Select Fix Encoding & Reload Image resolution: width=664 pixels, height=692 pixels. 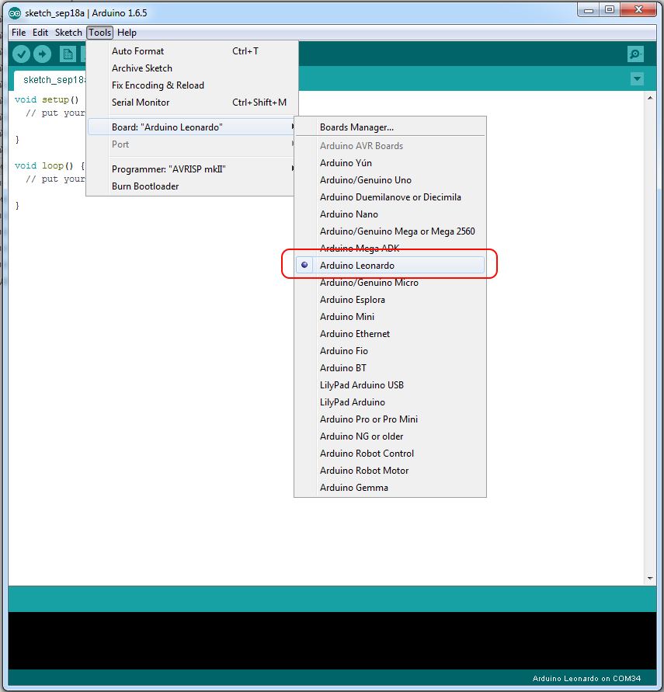point(192,85)
